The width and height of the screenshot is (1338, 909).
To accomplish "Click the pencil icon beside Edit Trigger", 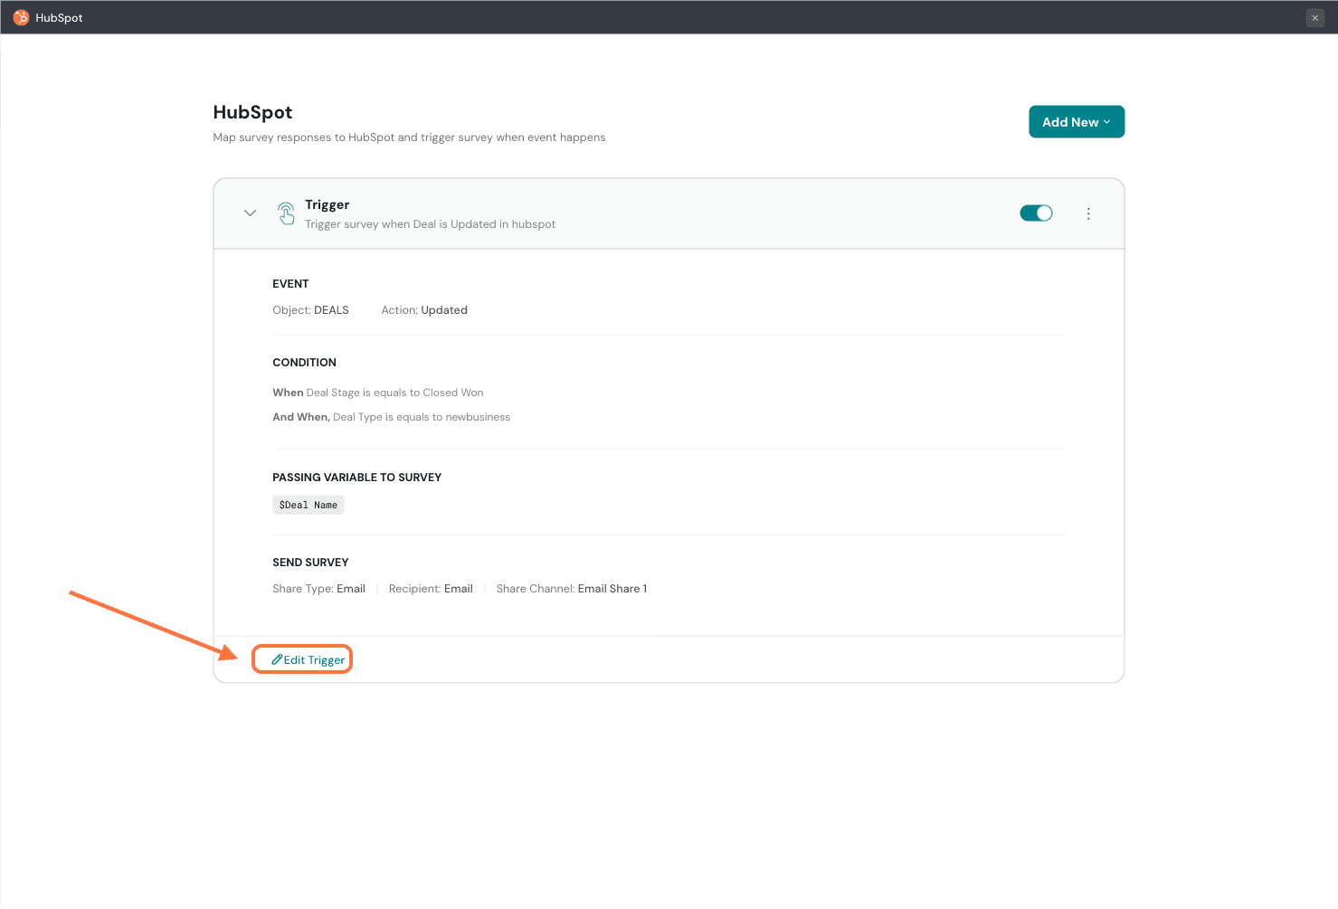I will (x=277, y=659).
